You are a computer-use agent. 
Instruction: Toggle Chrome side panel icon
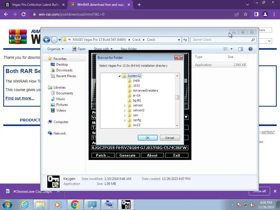pyautogui.click(x=256, y=14)
